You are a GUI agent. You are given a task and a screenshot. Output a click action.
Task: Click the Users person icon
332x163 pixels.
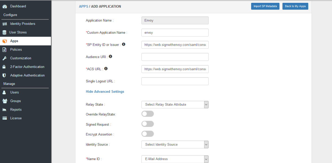click(x=4, y=92)
